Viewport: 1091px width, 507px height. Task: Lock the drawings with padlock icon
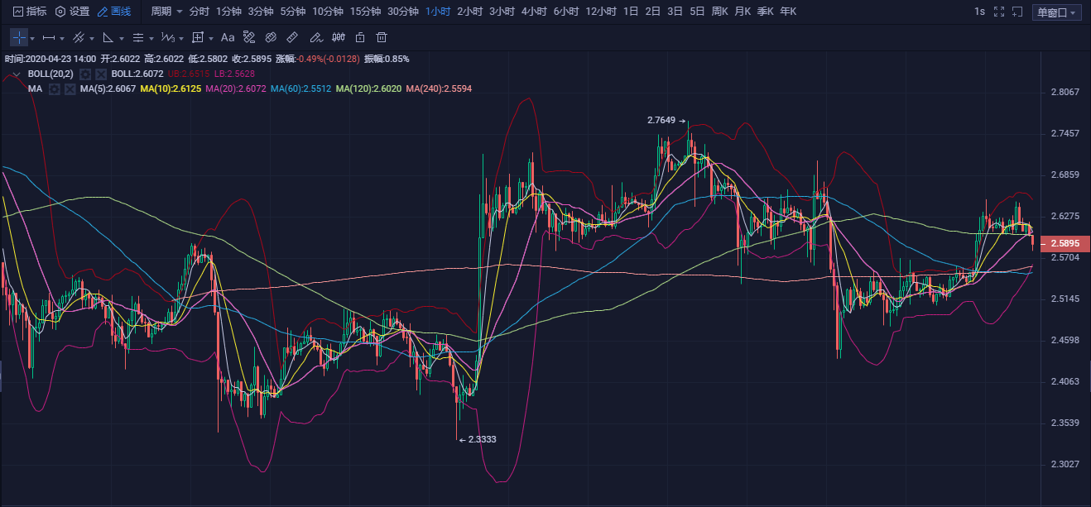click(359, 37)
